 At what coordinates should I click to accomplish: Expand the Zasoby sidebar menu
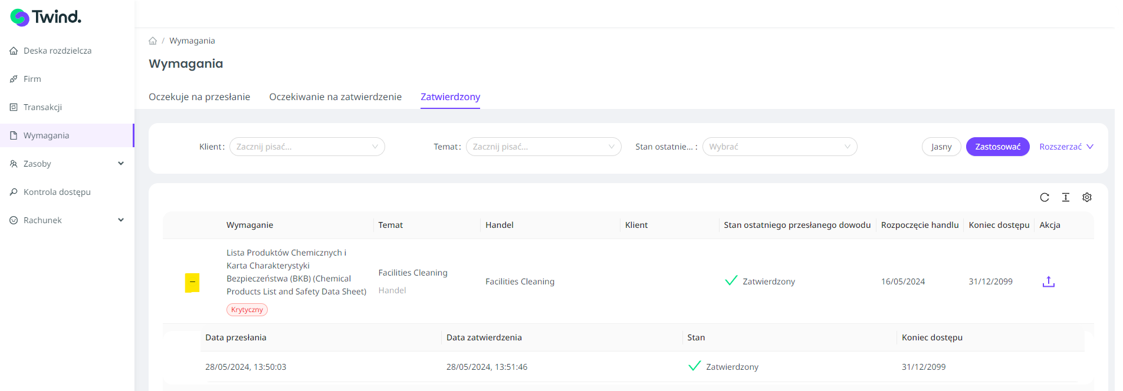[x=67, y=164]
